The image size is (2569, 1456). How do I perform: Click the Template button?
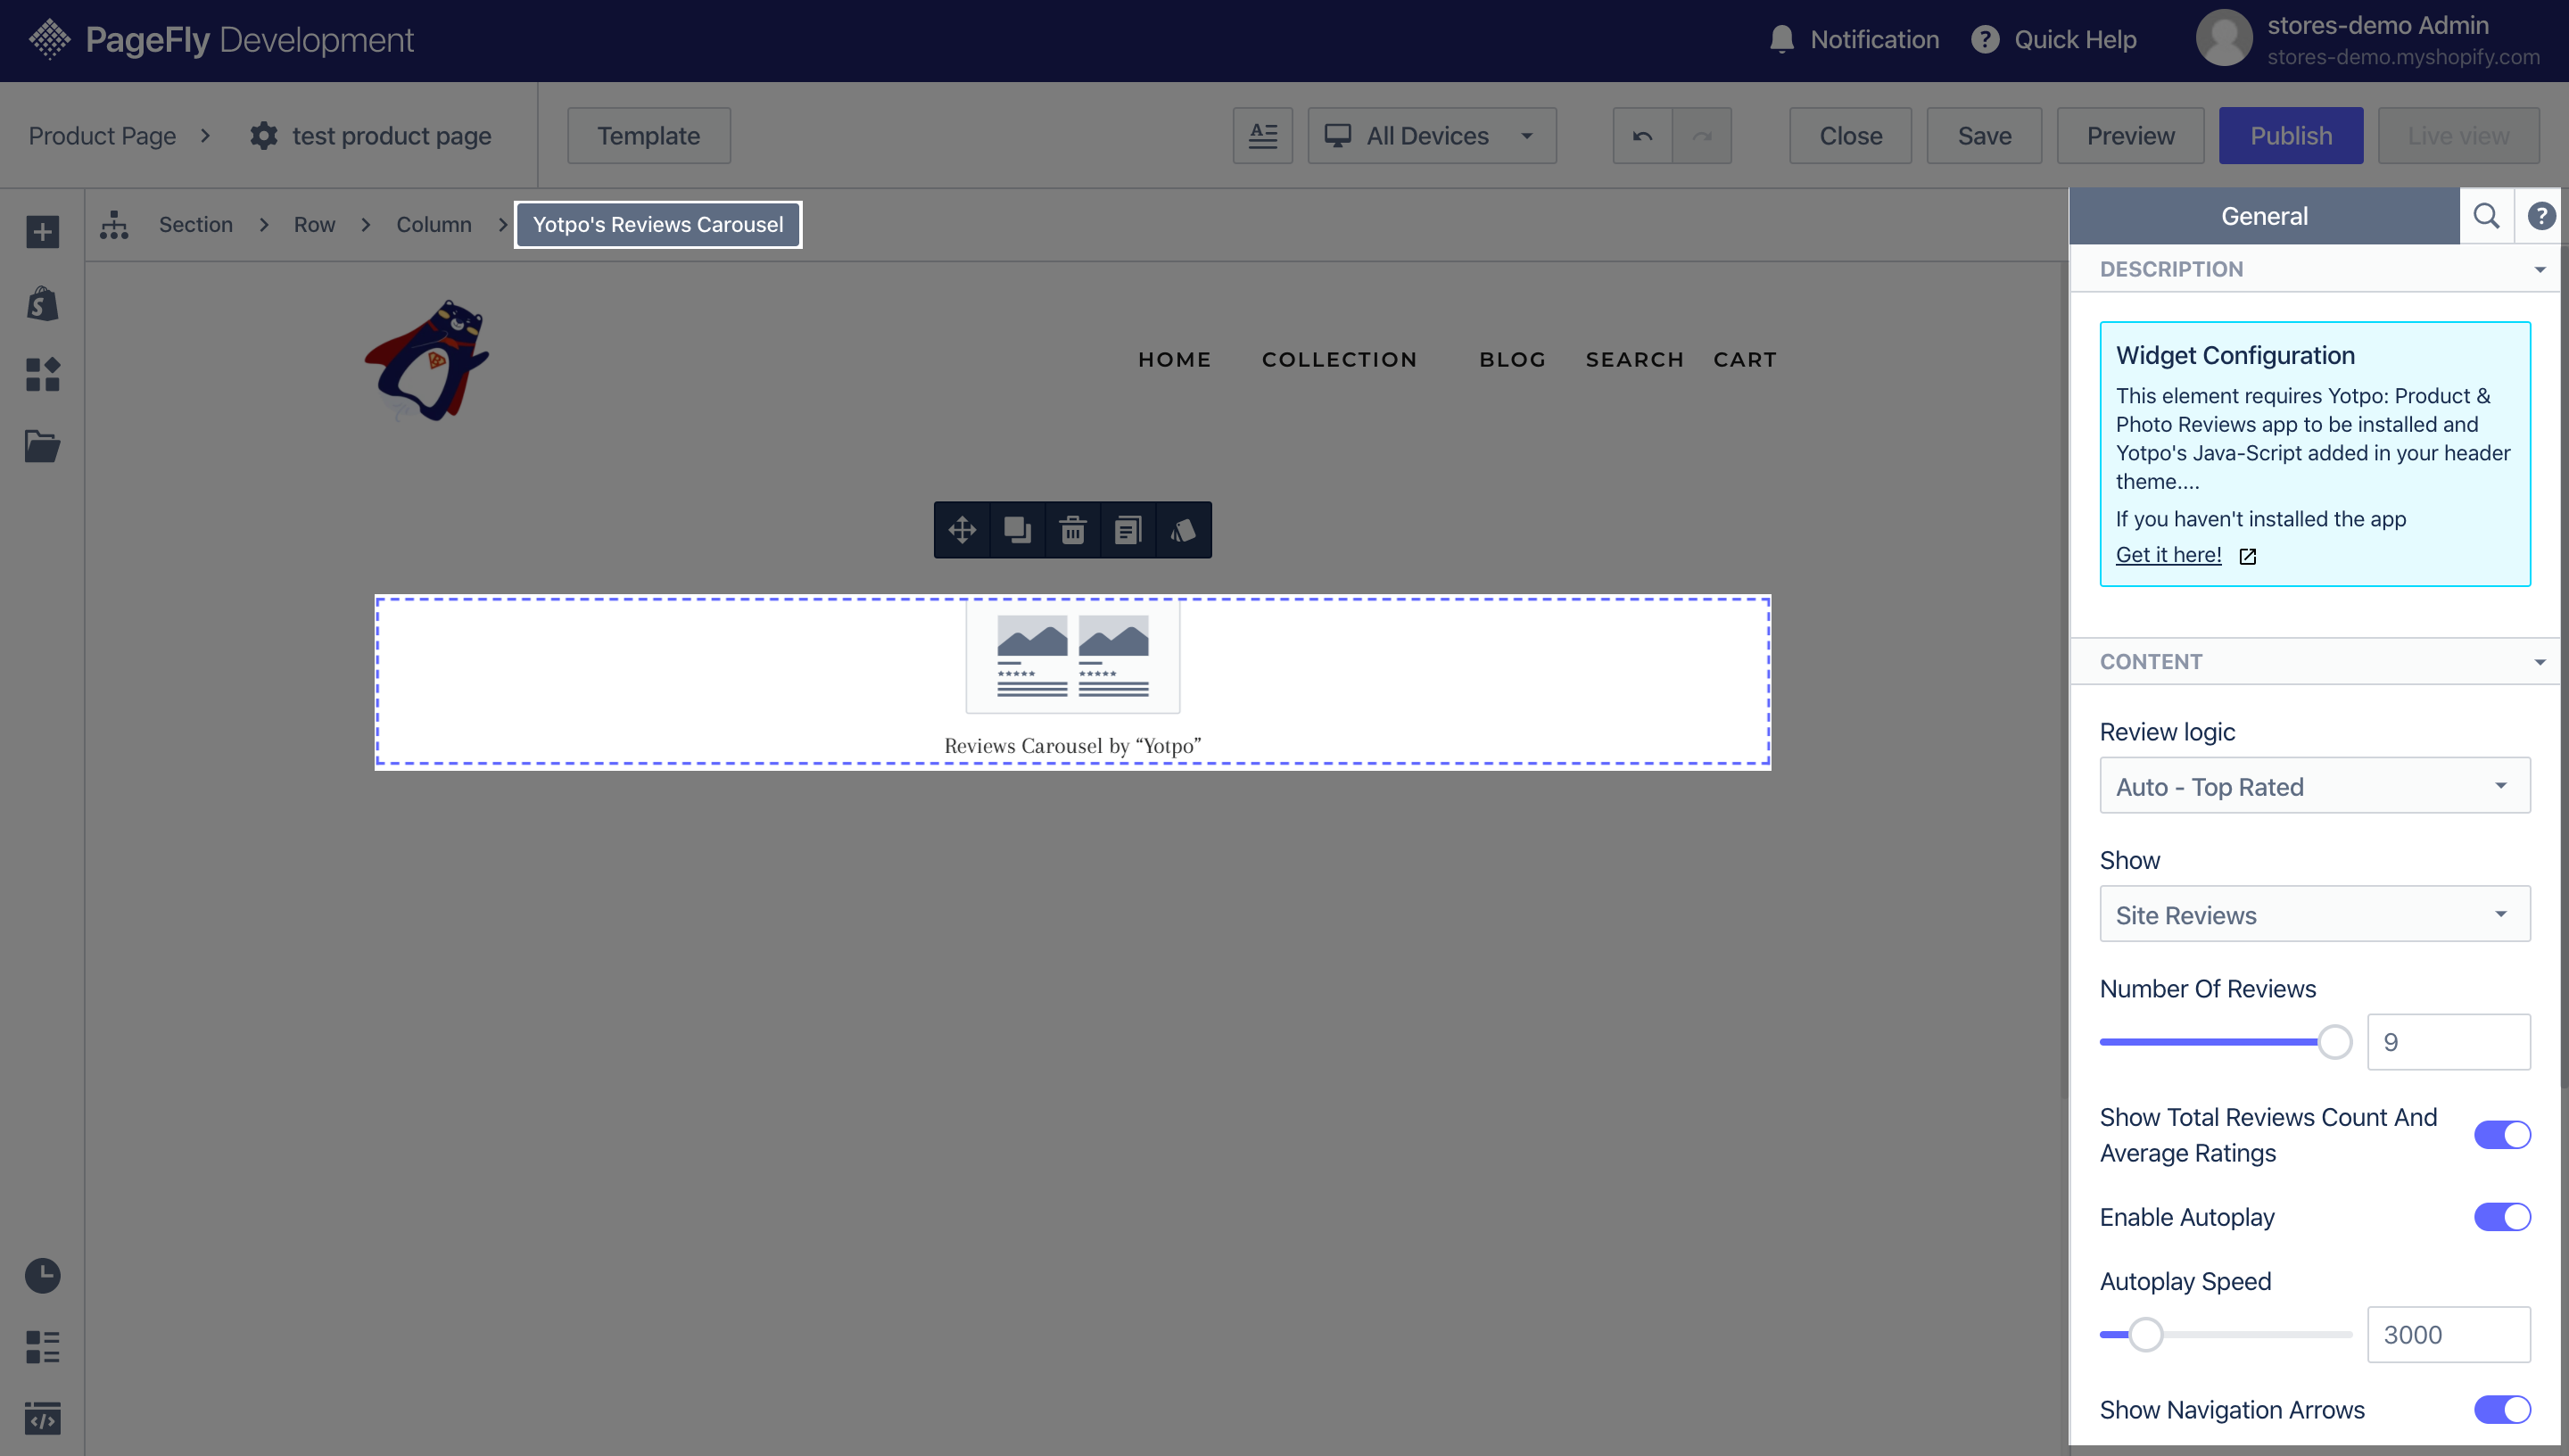point(648,135)
